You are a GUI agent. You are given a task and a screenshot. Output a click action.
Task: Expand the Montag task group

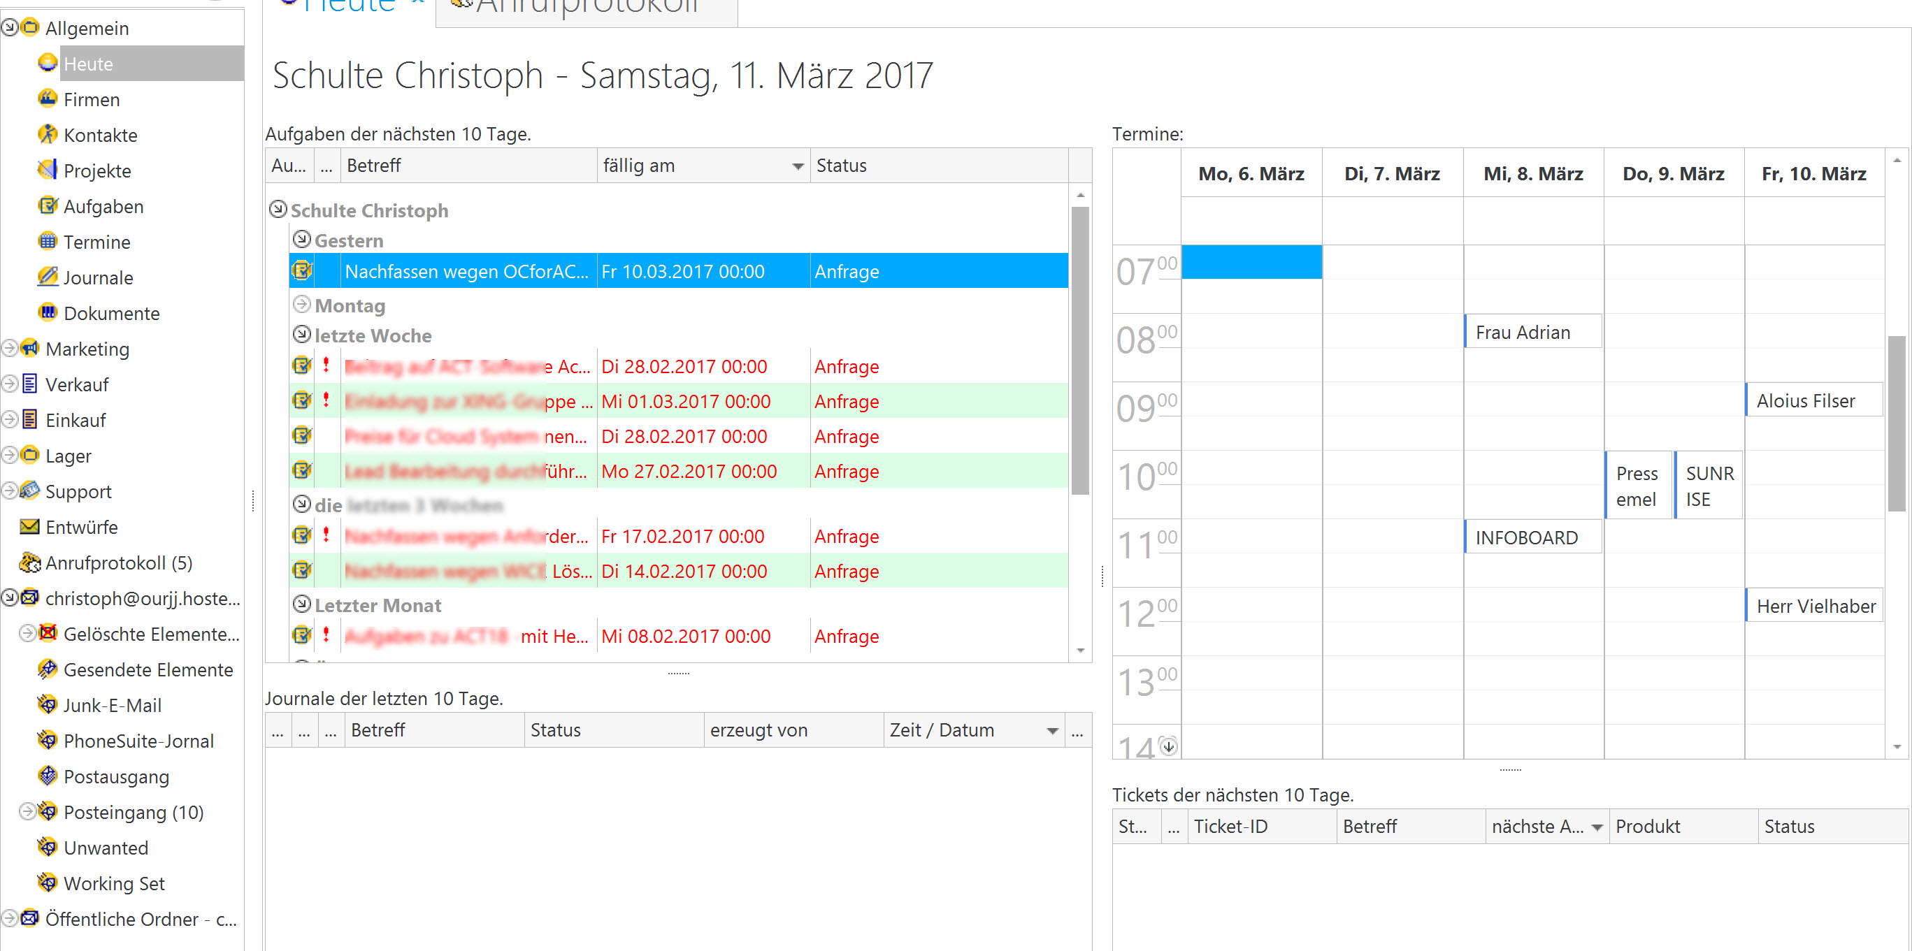coord(301,304)
